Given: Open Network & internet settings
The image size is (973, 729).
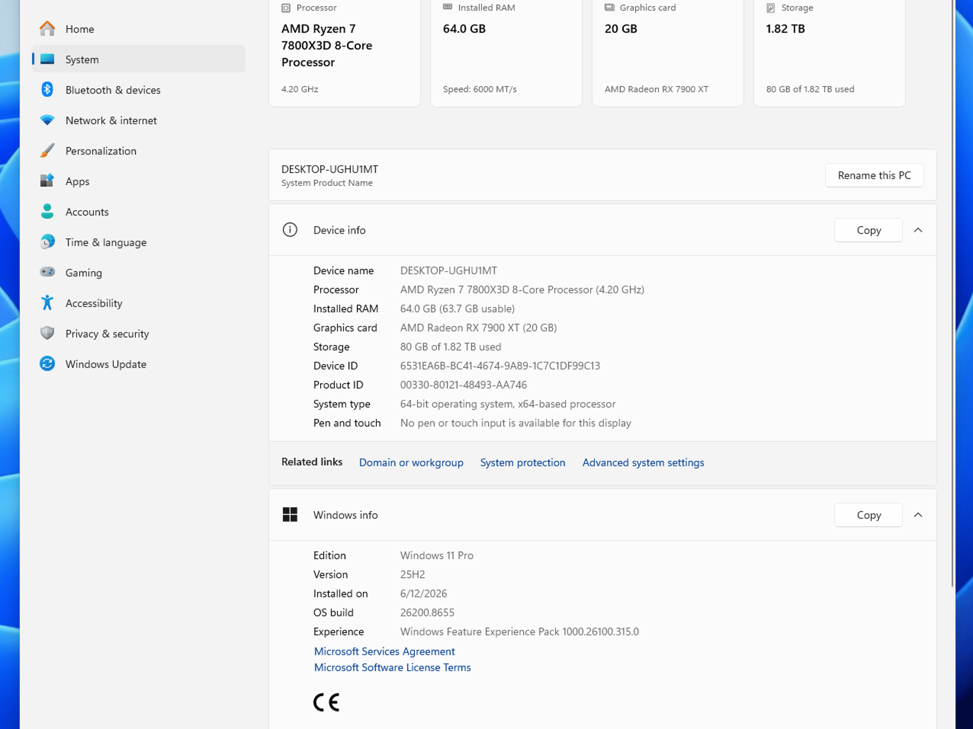Looking at the screenshot, I should 139,120.
